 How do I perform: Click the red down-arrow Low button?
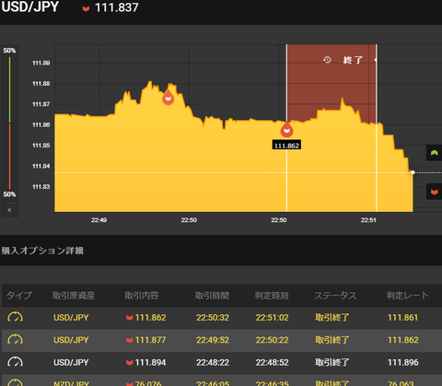coord(434,192)
